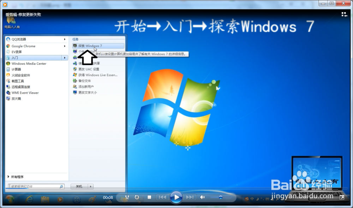Switch to Library view
Screen dimensions: 353x208
click(344, 14)
